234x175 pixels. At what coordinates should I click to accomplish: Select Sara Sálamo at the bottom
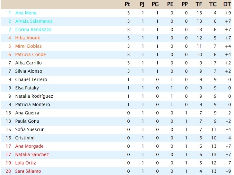click(28, 171)
